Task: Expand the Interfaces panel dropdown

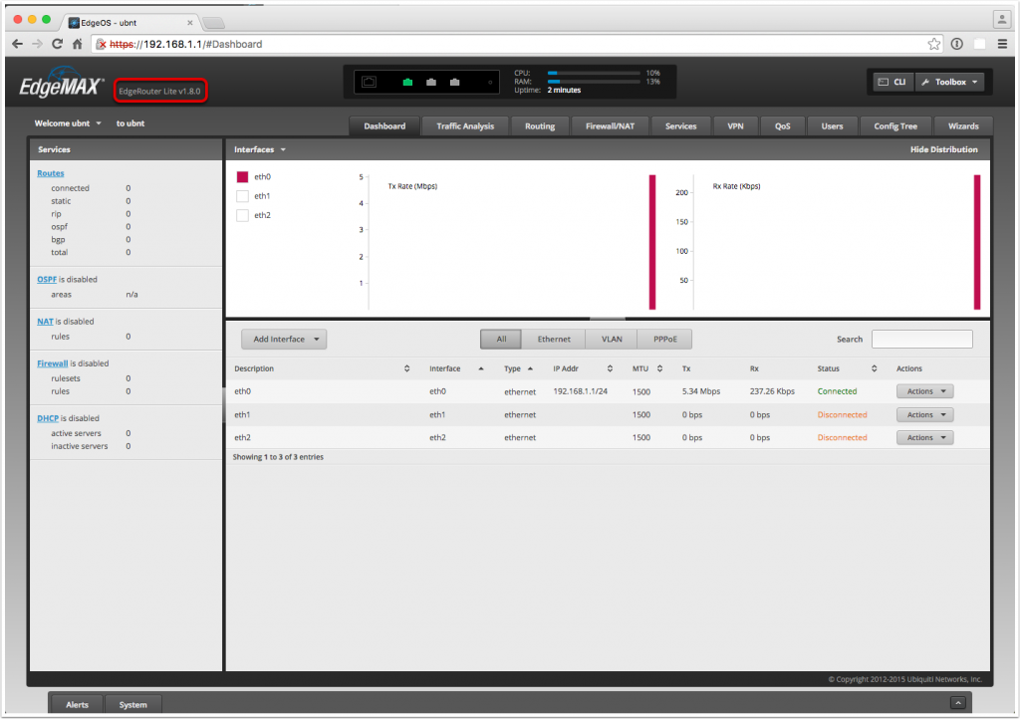Action: click(x=260, y=149)
